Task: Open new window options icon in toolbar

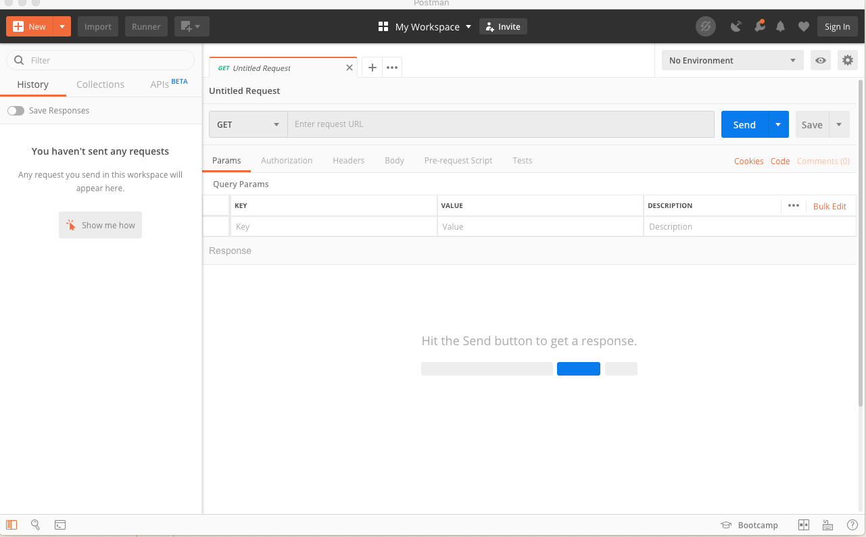Action: coord(191,27)
